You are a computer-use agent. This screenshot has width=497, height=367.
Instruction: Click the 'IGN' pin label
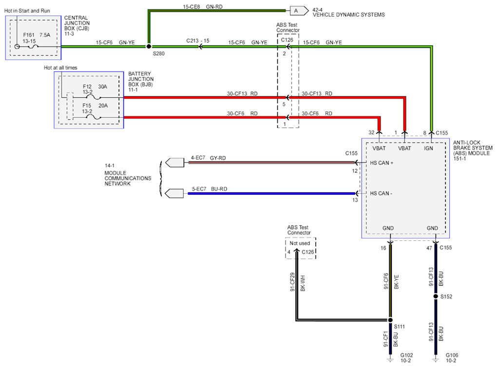[428, 148]
